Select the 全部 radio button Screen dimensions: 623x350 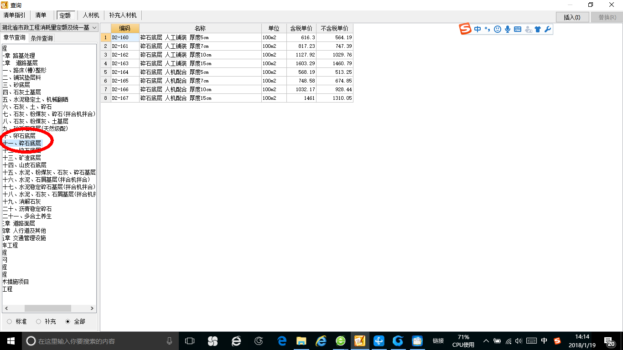coord(68,322)
